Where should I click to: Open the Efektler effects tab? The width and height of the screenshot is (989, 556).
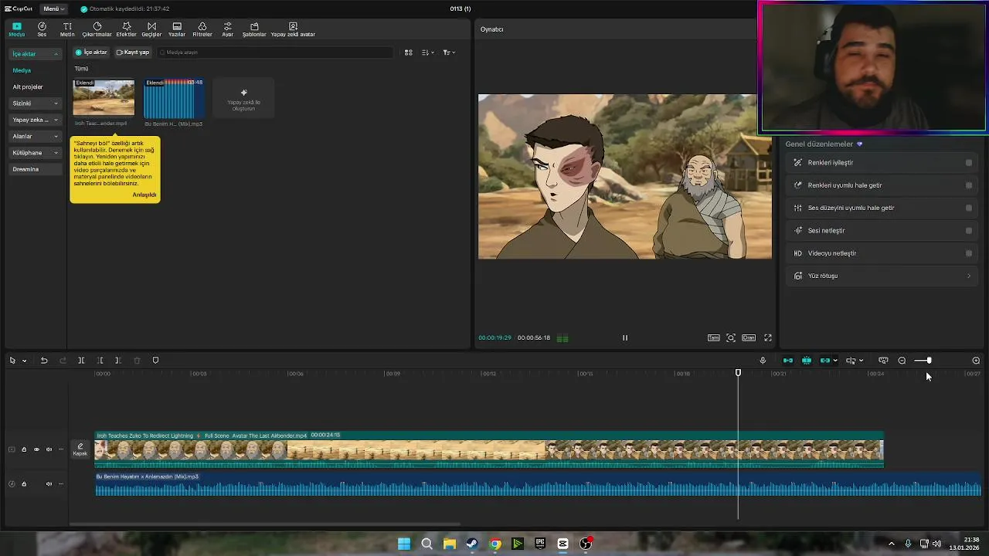(126, 29)
